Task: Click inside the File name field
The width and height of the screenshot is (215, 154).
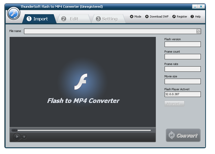Action: [x=109, y=31]
